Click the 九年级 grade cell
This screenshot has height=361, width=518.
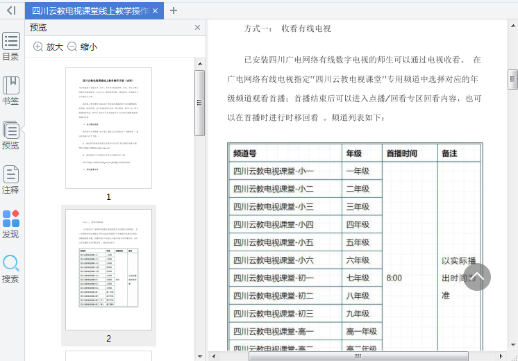[362, 314]
